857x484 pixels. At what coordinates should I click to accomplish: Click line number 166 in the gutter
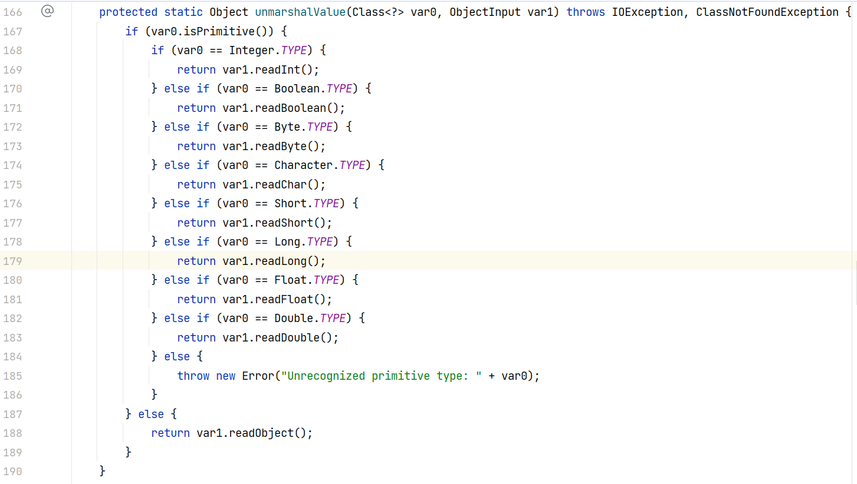[12, 12]
